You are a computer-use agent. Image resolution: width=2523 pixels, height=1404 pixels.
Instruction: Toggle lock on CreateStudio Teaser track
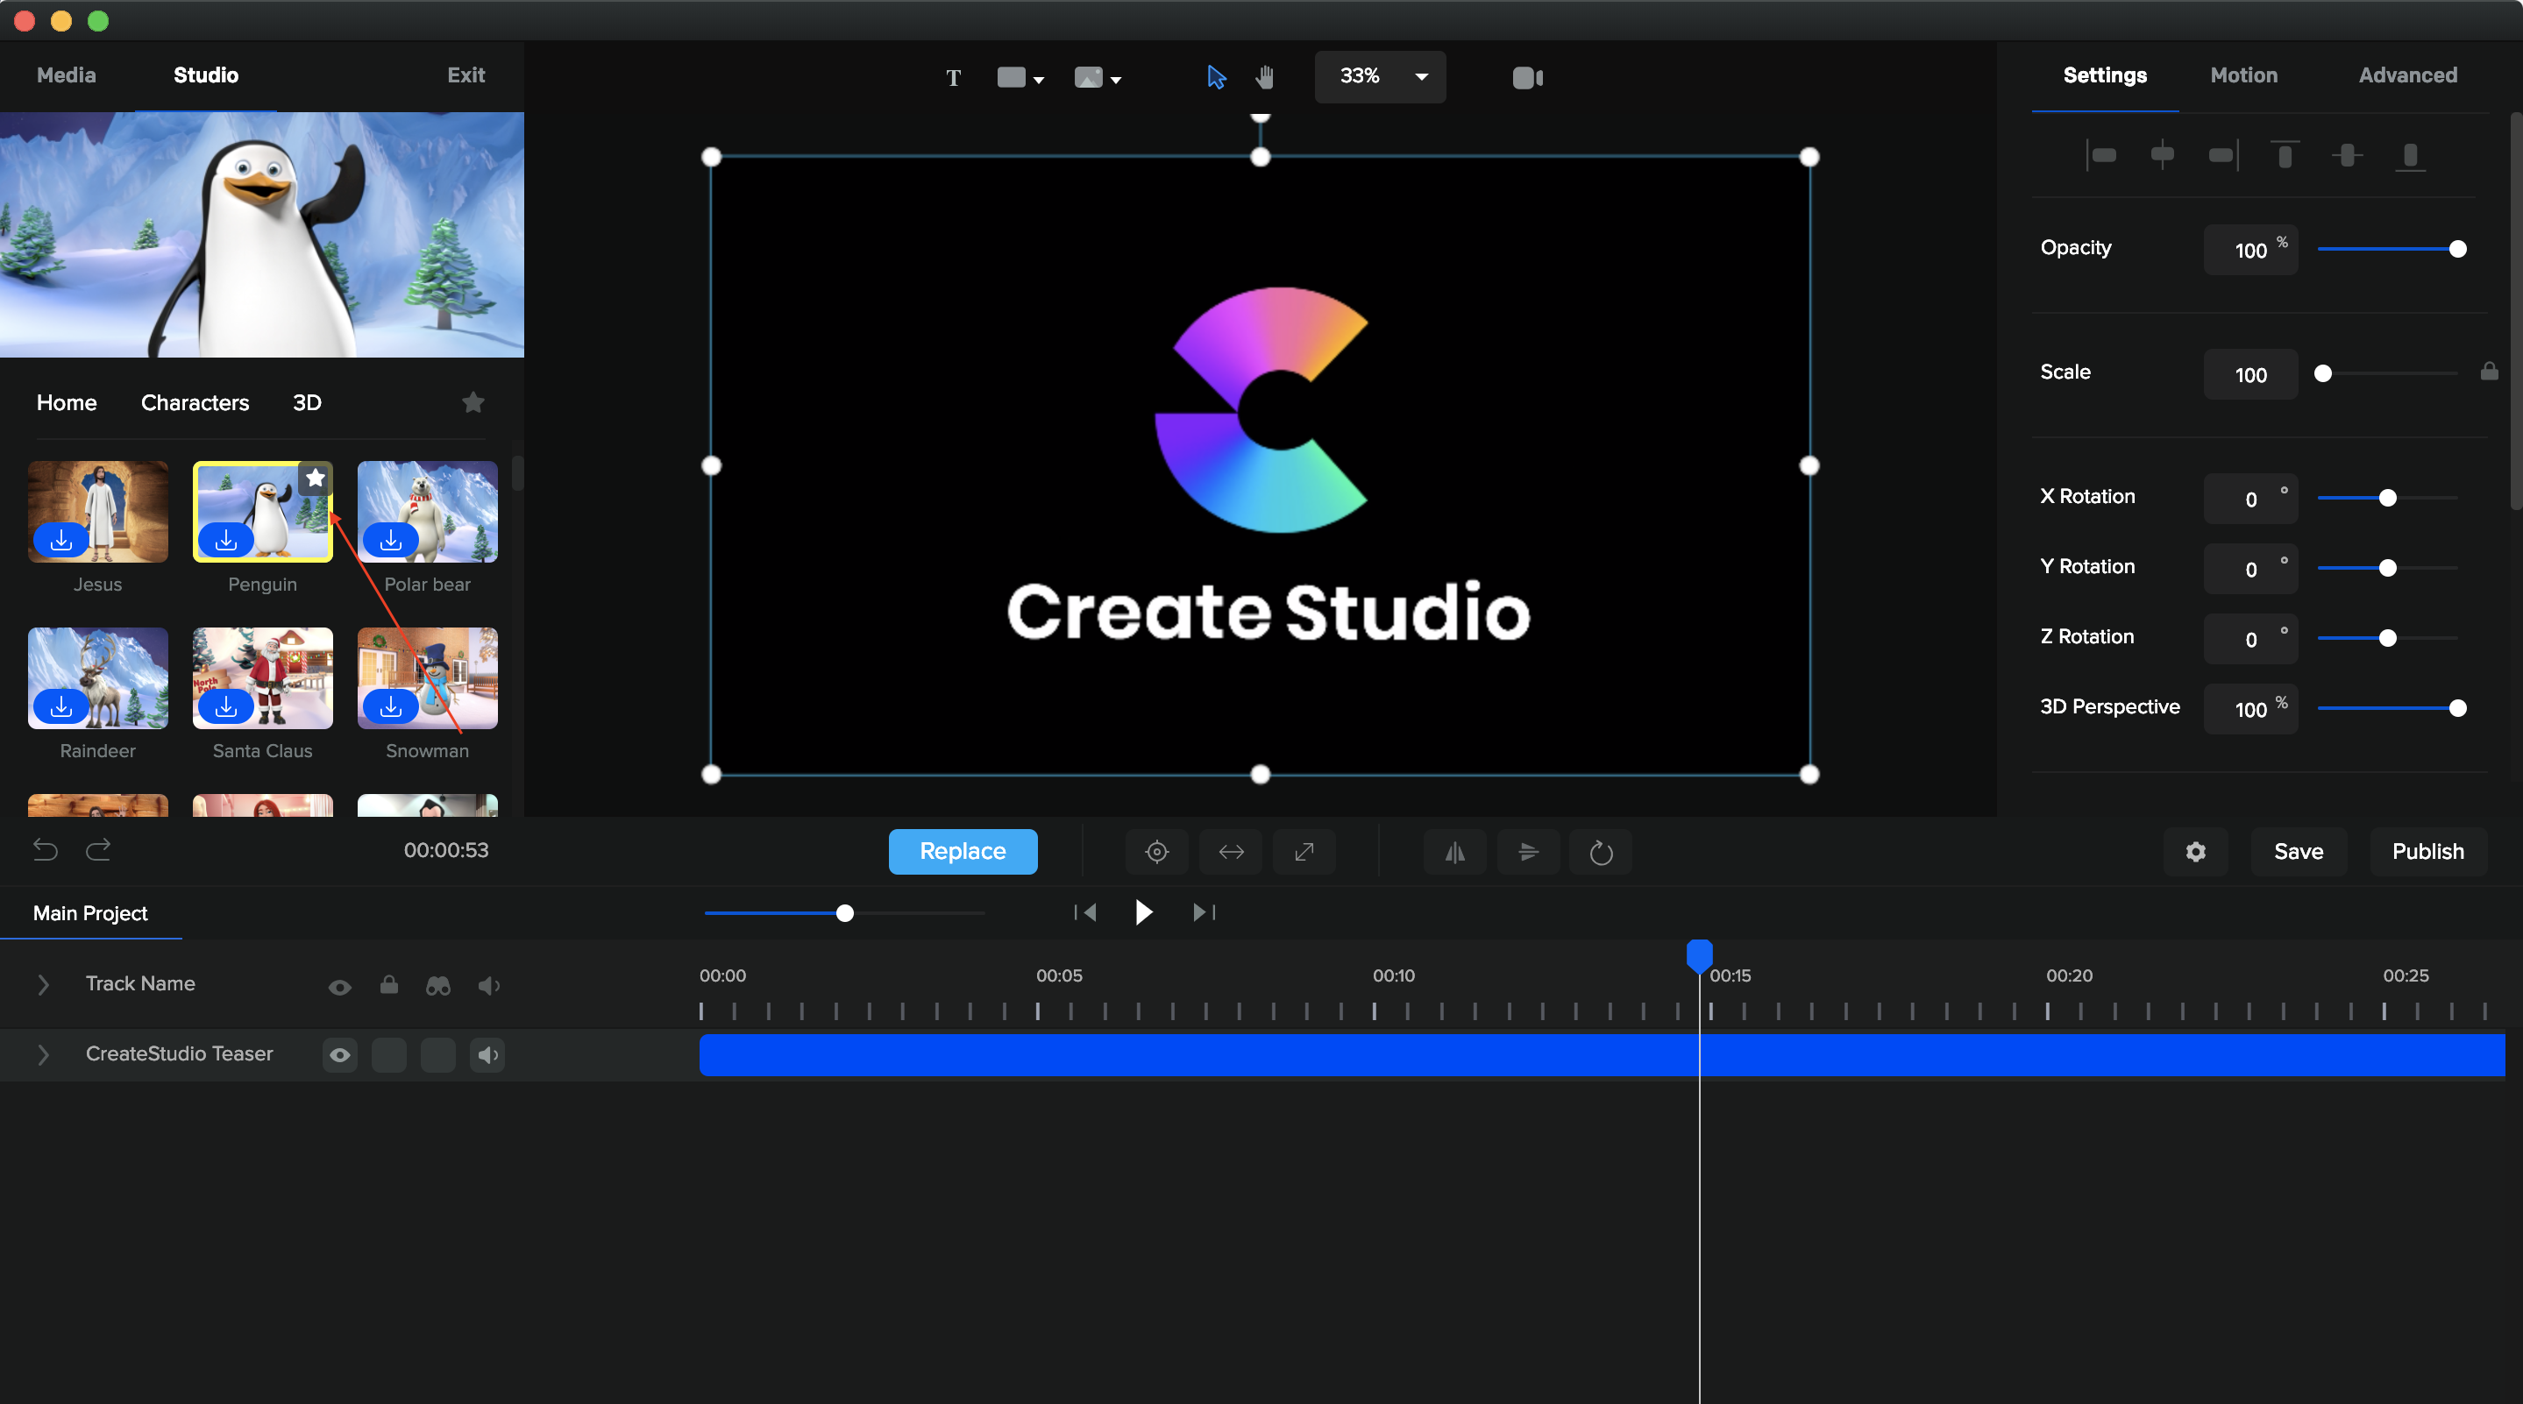pos(389,1054)
